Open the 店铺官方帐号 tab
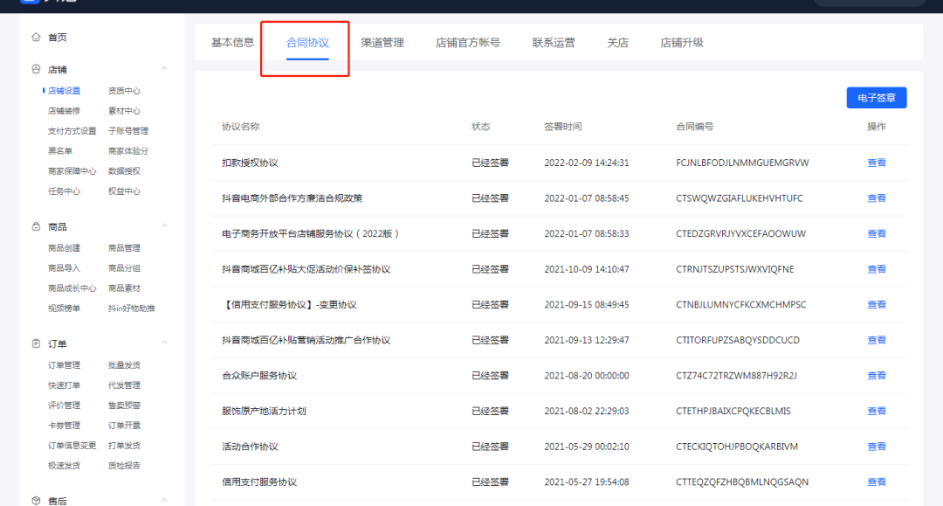 pyautogui.click(x=468, y=43)
